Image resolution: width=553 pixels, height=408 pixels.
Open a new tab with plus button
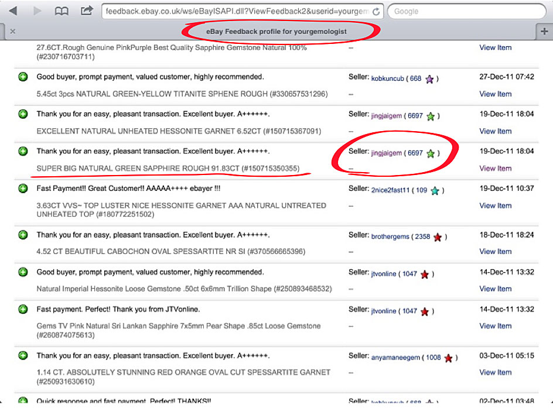pyautogui.click(x=544, y=32)
